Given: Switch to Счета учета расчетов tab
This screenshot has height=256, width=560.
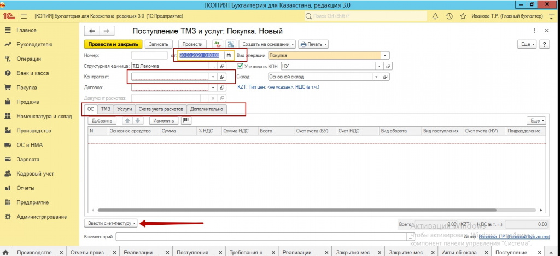Looking at the screenshot, I should click(161, 109).
